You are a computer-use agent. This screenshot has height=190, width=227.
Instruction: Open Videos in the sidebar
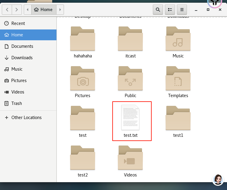28,92
